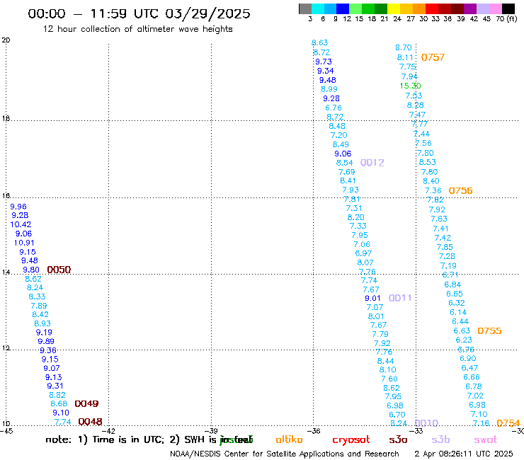Click the wave height value 6.14
524x460 pixels.
(x=458, y=312)
